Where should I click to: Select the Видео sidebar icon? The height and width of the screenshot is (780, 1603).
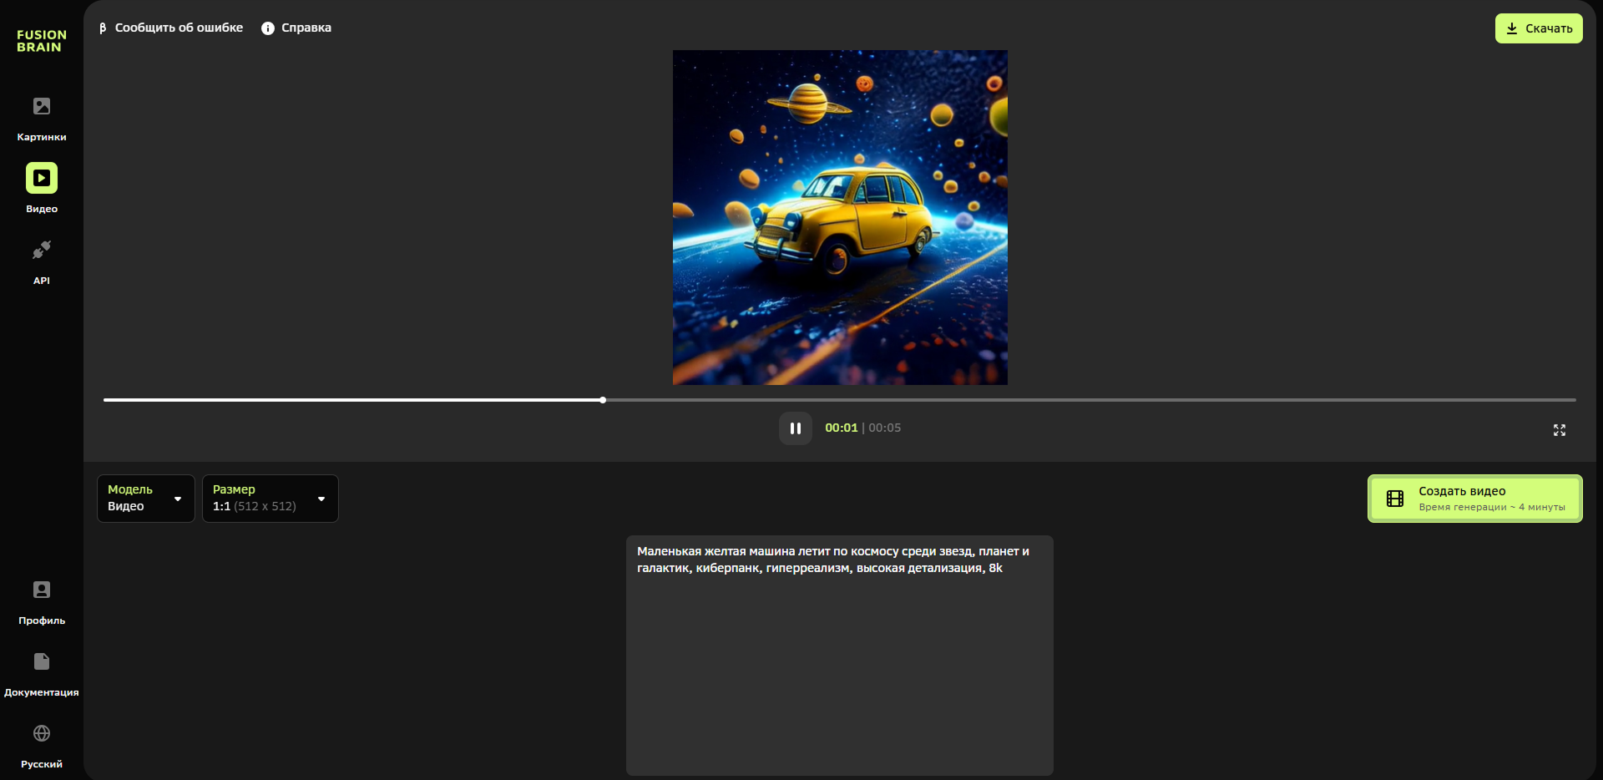pos(42,178)
